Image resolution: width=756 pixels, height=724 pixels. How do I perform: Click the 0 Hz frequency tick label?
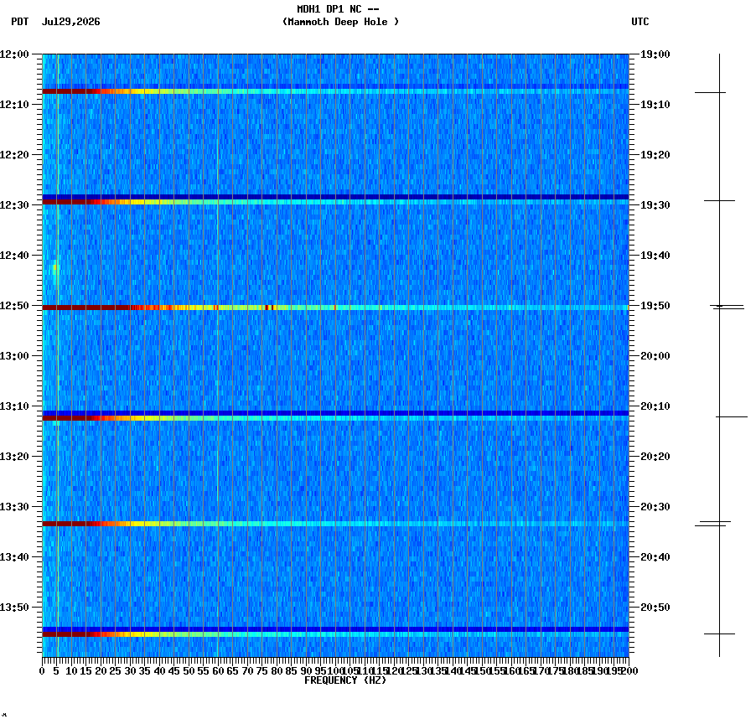[x=43, y=671]
